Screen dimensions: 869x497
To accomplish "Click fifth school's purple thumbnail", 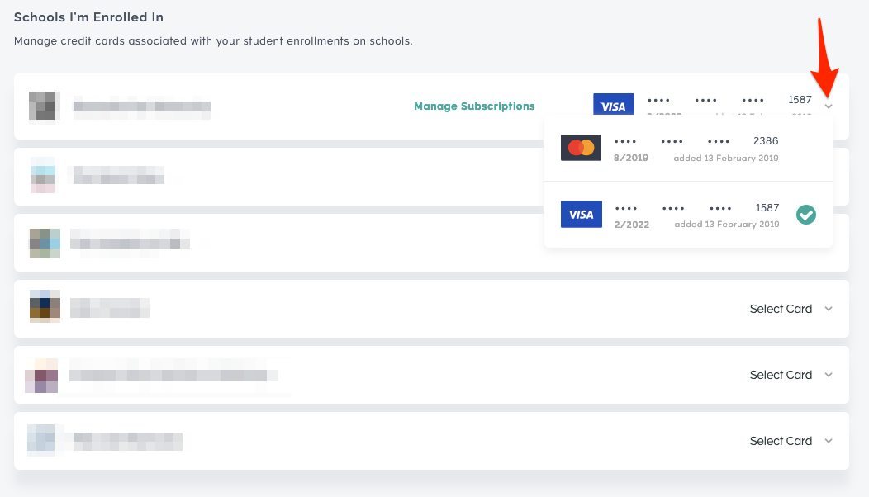I will coord(42,376).
